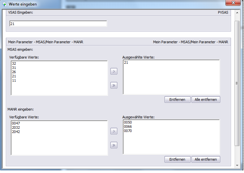The width and height of the screenshot is (244, 173).
Task: Select value 21 in MSAS Verfügbare Werte list
Action: coord(14,76)
